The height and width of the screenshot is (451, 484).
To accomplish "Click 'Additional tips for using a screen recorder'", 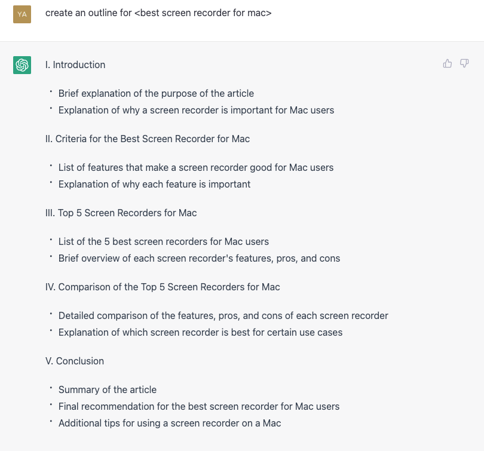I will (x=170, y=423).
